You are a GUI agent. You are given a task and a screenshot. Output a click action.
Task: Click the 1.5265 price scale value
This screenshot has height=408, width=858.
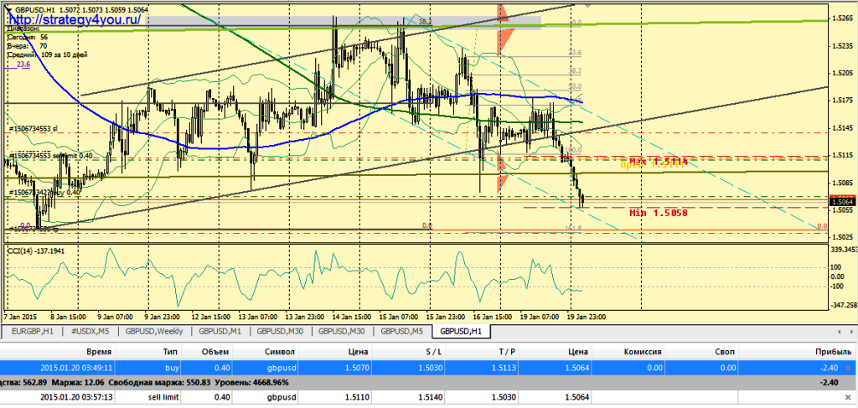840,18
